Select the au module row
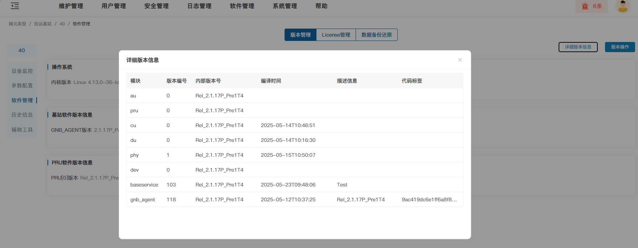 tap(295, 96)
